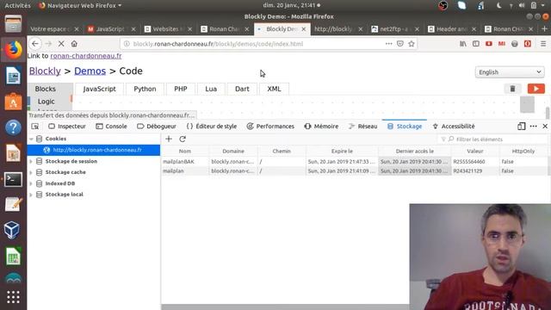Expand Indexed DB node
Image resolution: width=551 pixels, height=310 pixels.
tap(31, 183)
